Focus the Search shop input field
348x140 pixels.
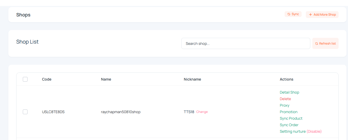[x=246, y=44]
